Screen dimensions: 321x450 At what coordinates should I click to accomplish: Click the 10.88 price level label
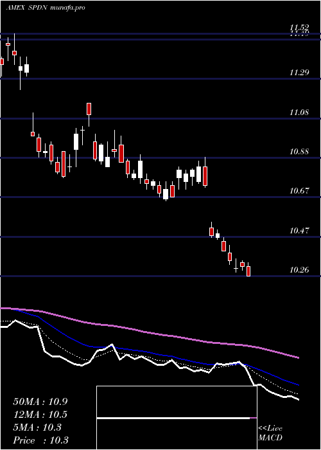pyautogui.click(x=299, y=152)
